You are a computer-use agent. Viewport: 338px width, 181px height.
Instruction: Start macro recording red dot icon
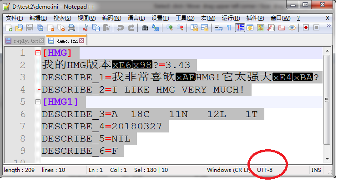point(306,28)
